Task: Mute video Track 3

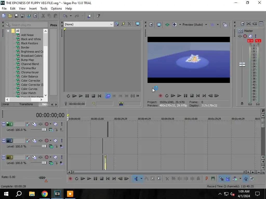Action: 56,157
